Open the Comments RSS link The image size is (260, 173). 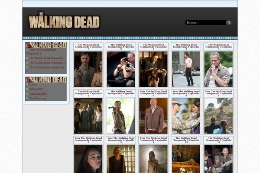click(38, 93)
